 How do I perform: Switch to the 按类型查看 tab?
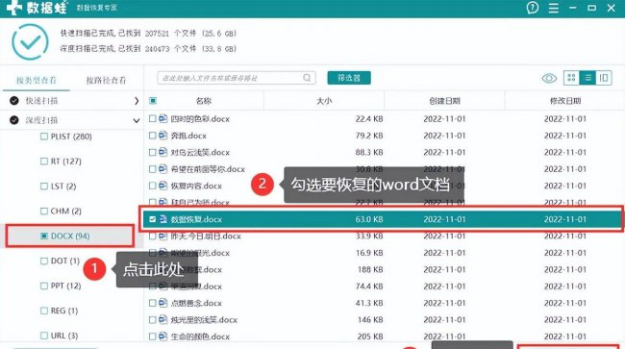tap(36, 80)
